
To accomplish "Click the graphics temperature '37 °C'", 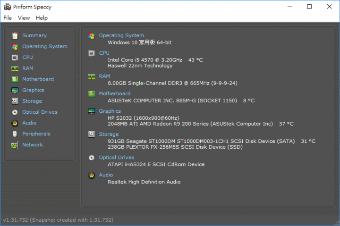I will tap(286, 124).
